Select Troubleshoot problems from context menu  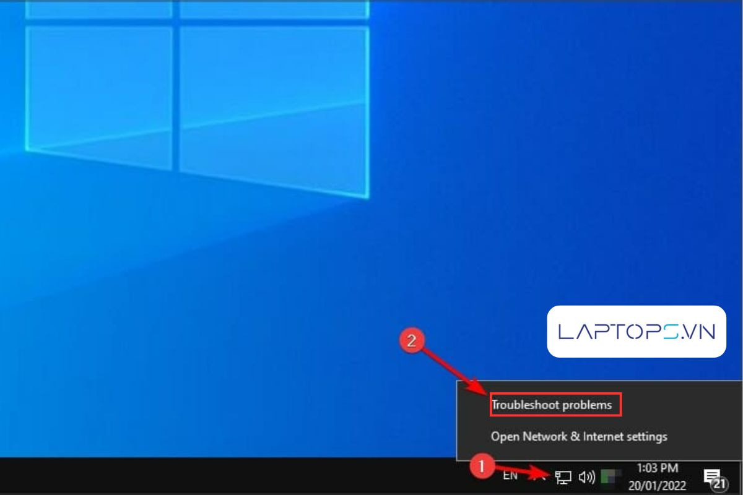coord(551,405)
